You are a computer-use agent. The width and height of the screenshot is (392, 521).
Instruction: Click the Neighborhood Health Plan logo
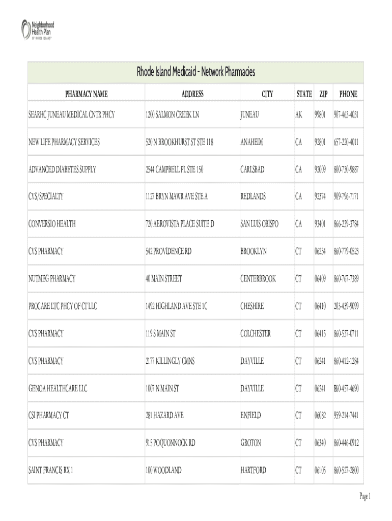[37, 28]
